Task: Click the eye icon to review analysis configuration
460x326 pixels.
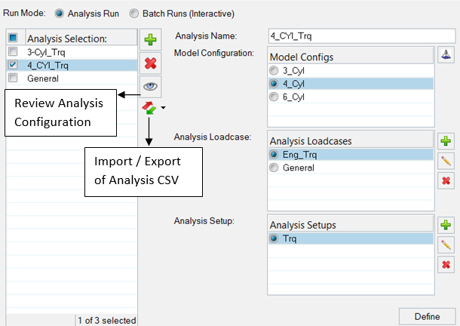Action: [x=149, y=86]
